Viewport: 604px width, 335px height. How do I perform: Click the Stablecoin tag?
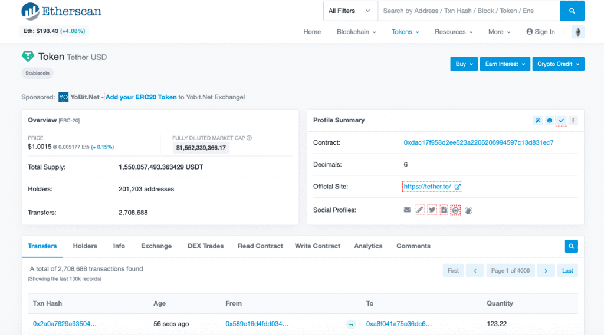37,73
